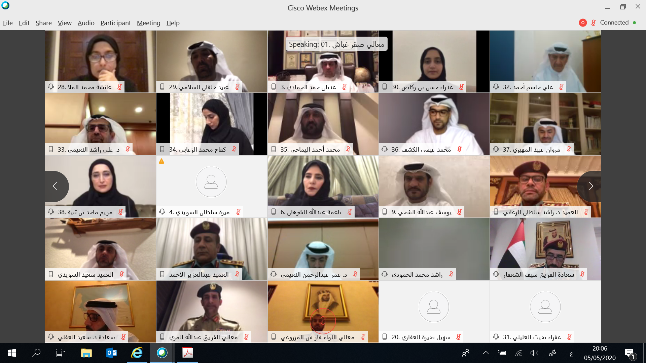
Task: Select video tile of participant 37
Action: [545, 124]
